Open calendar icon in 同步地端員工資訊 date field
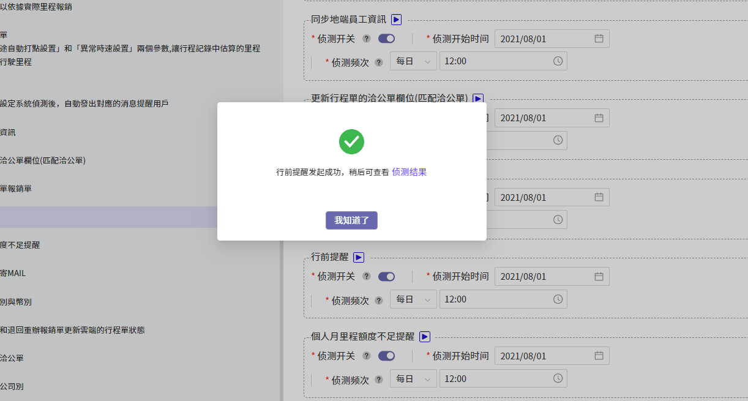Image resolution: width=748 pixels, height=401 pixels. 599,39
